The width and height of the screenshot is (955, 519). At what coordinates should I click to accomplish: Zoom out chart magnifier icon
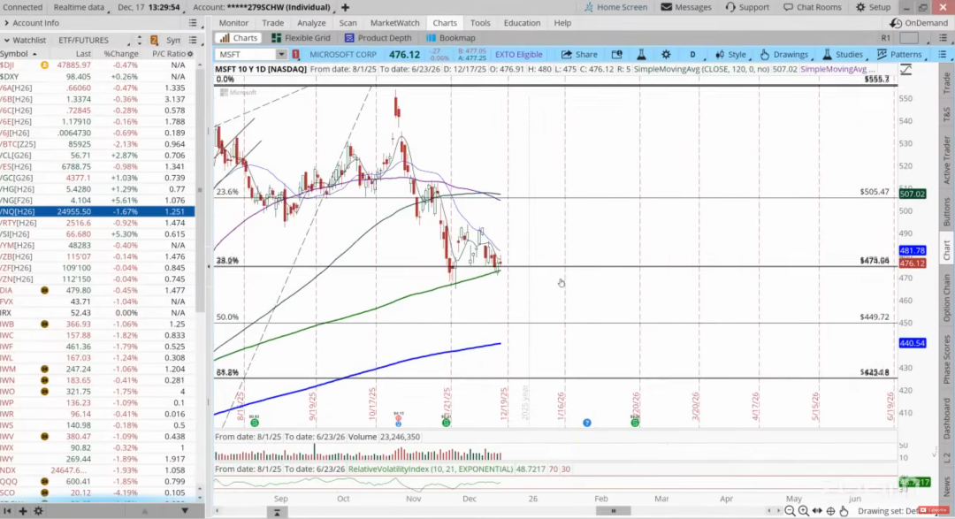click(x=790, y=511)
